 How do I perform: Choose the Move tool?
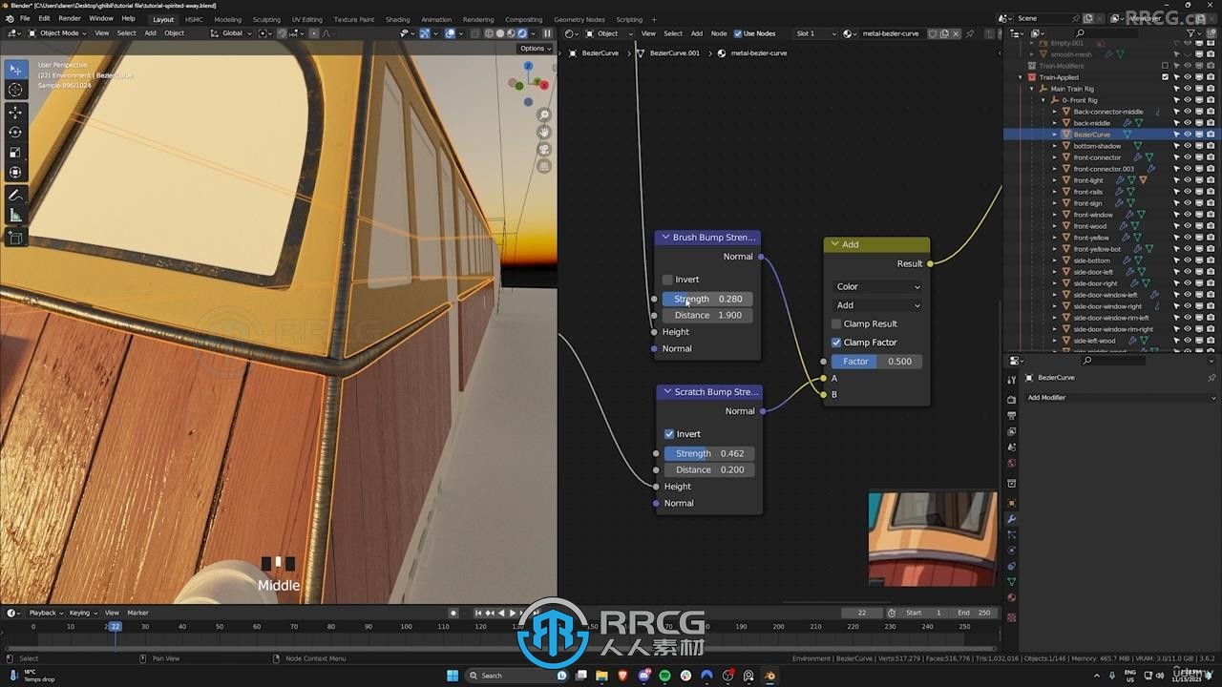click(15, 113)
